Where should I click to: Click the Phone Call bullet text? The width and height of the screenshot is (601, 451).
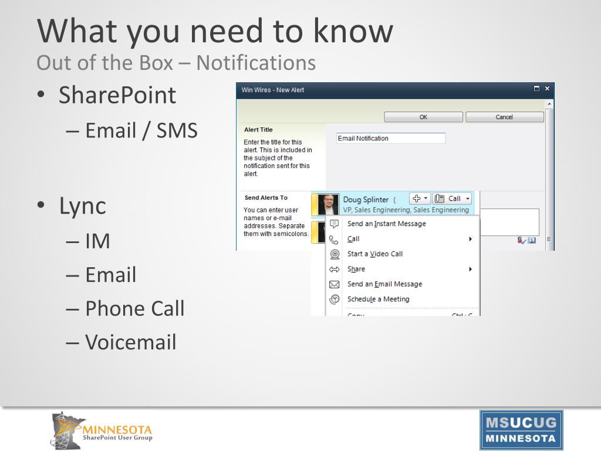[135, 308]
